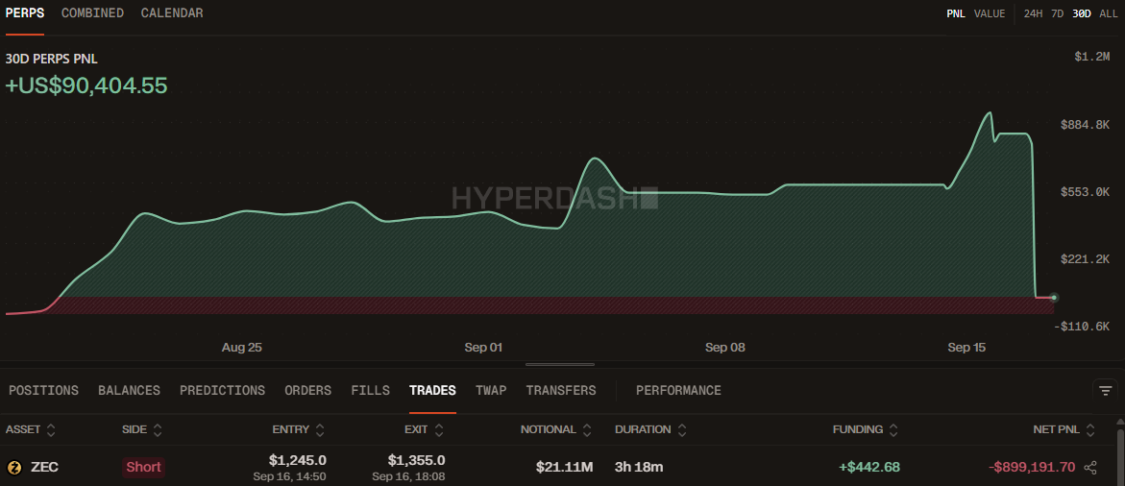
Task: Click the Sep 16, 18:08 exit time
Action: [x=408, y=476]
